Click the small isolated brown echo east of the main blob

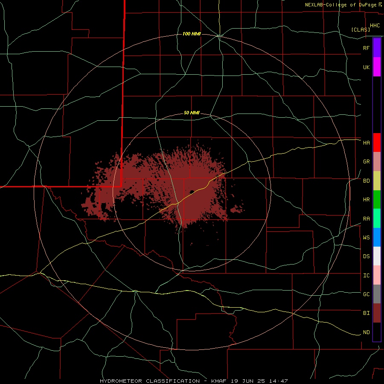pos(237,209)
